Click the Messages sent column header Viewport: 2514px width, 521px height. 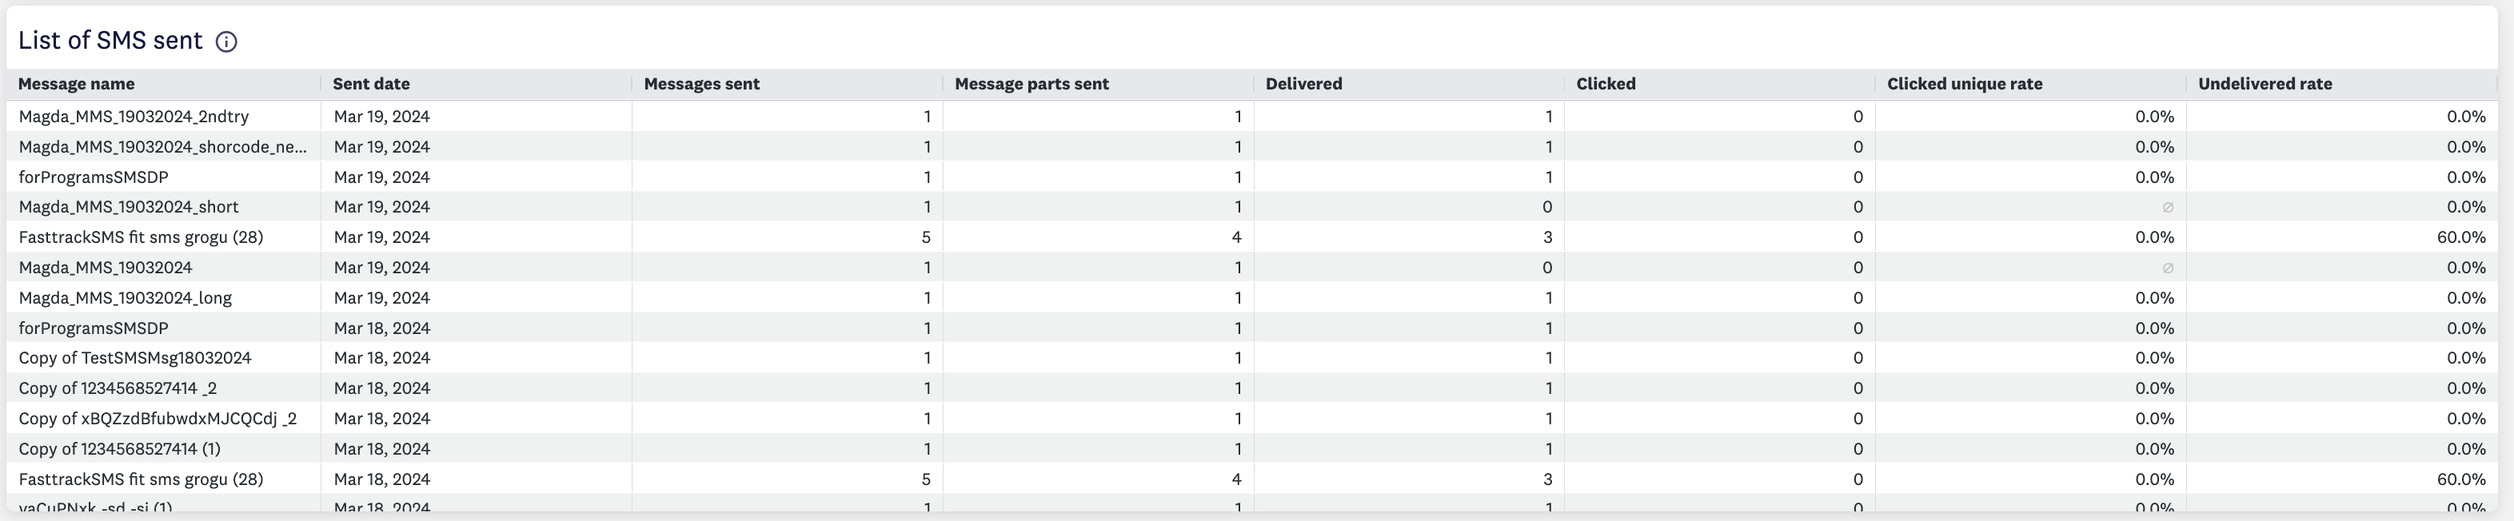[x=702, y=84]
